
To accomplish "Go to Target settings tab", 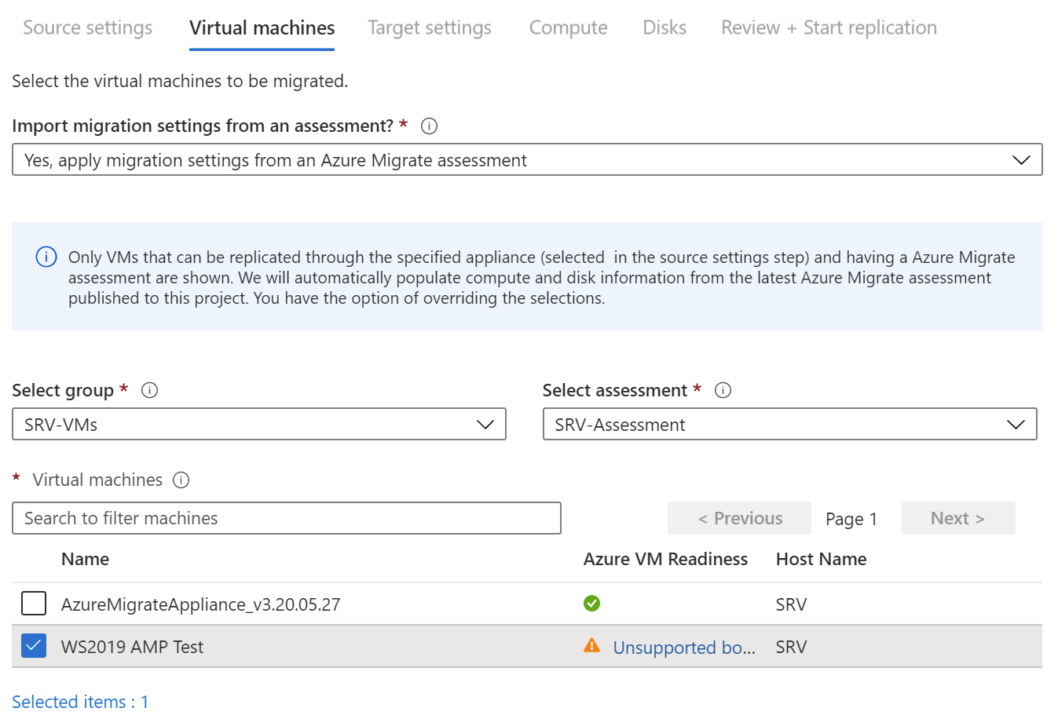I will click(x=430, y=27).
